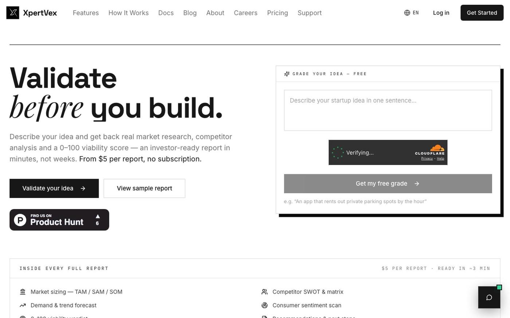Open the chat widget icon
This screenshot has height=318, width=510.
tap(489, 297)
